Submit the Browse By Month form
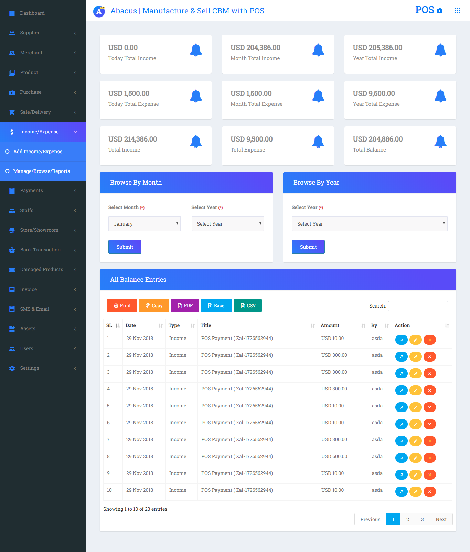Viewport: 470px width, 552px height. point(125,247)
